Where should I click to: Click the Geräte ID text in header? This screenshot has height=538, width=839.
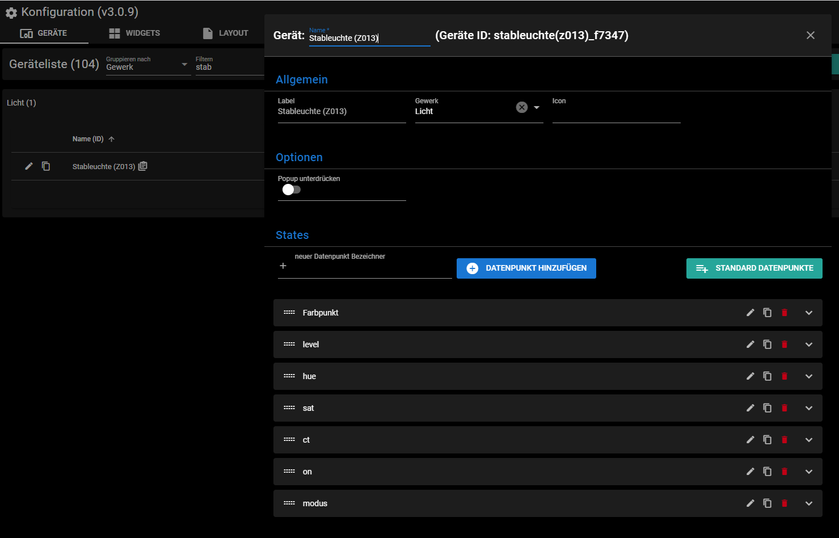(532, 35)
